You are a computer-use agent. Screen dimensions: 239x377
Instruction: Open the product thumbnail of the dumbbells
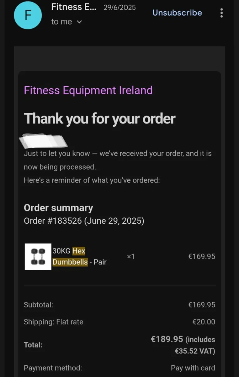click(38, 257)
